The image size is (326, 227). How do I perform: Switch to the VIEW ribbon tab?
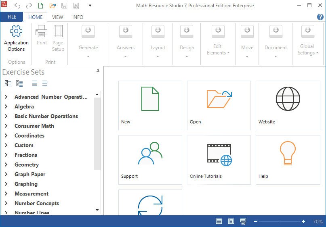(58, 17)
